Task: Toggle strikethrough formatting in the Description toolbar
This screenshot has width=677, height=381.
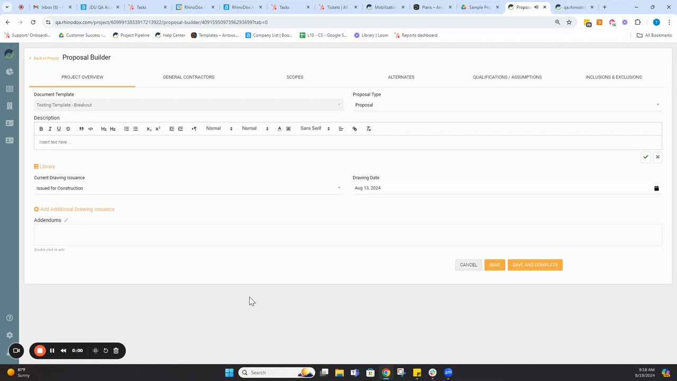Action: tap(68, 129)
